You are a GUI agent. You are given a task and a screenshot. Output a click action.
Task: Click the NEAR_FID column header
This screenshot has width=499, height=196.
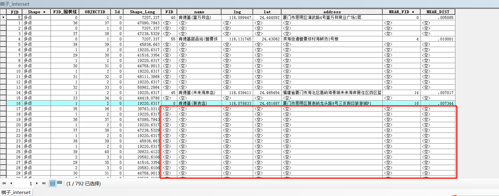401,12
